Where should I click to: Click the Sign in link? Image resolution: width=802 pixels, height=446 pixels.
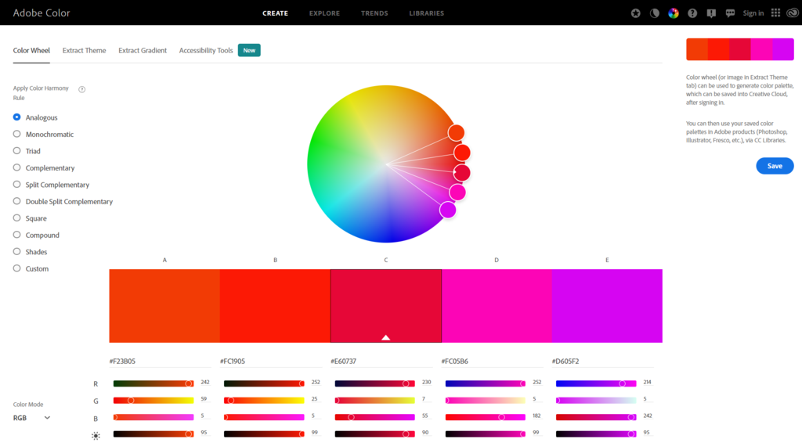click(x=753, y=13)
